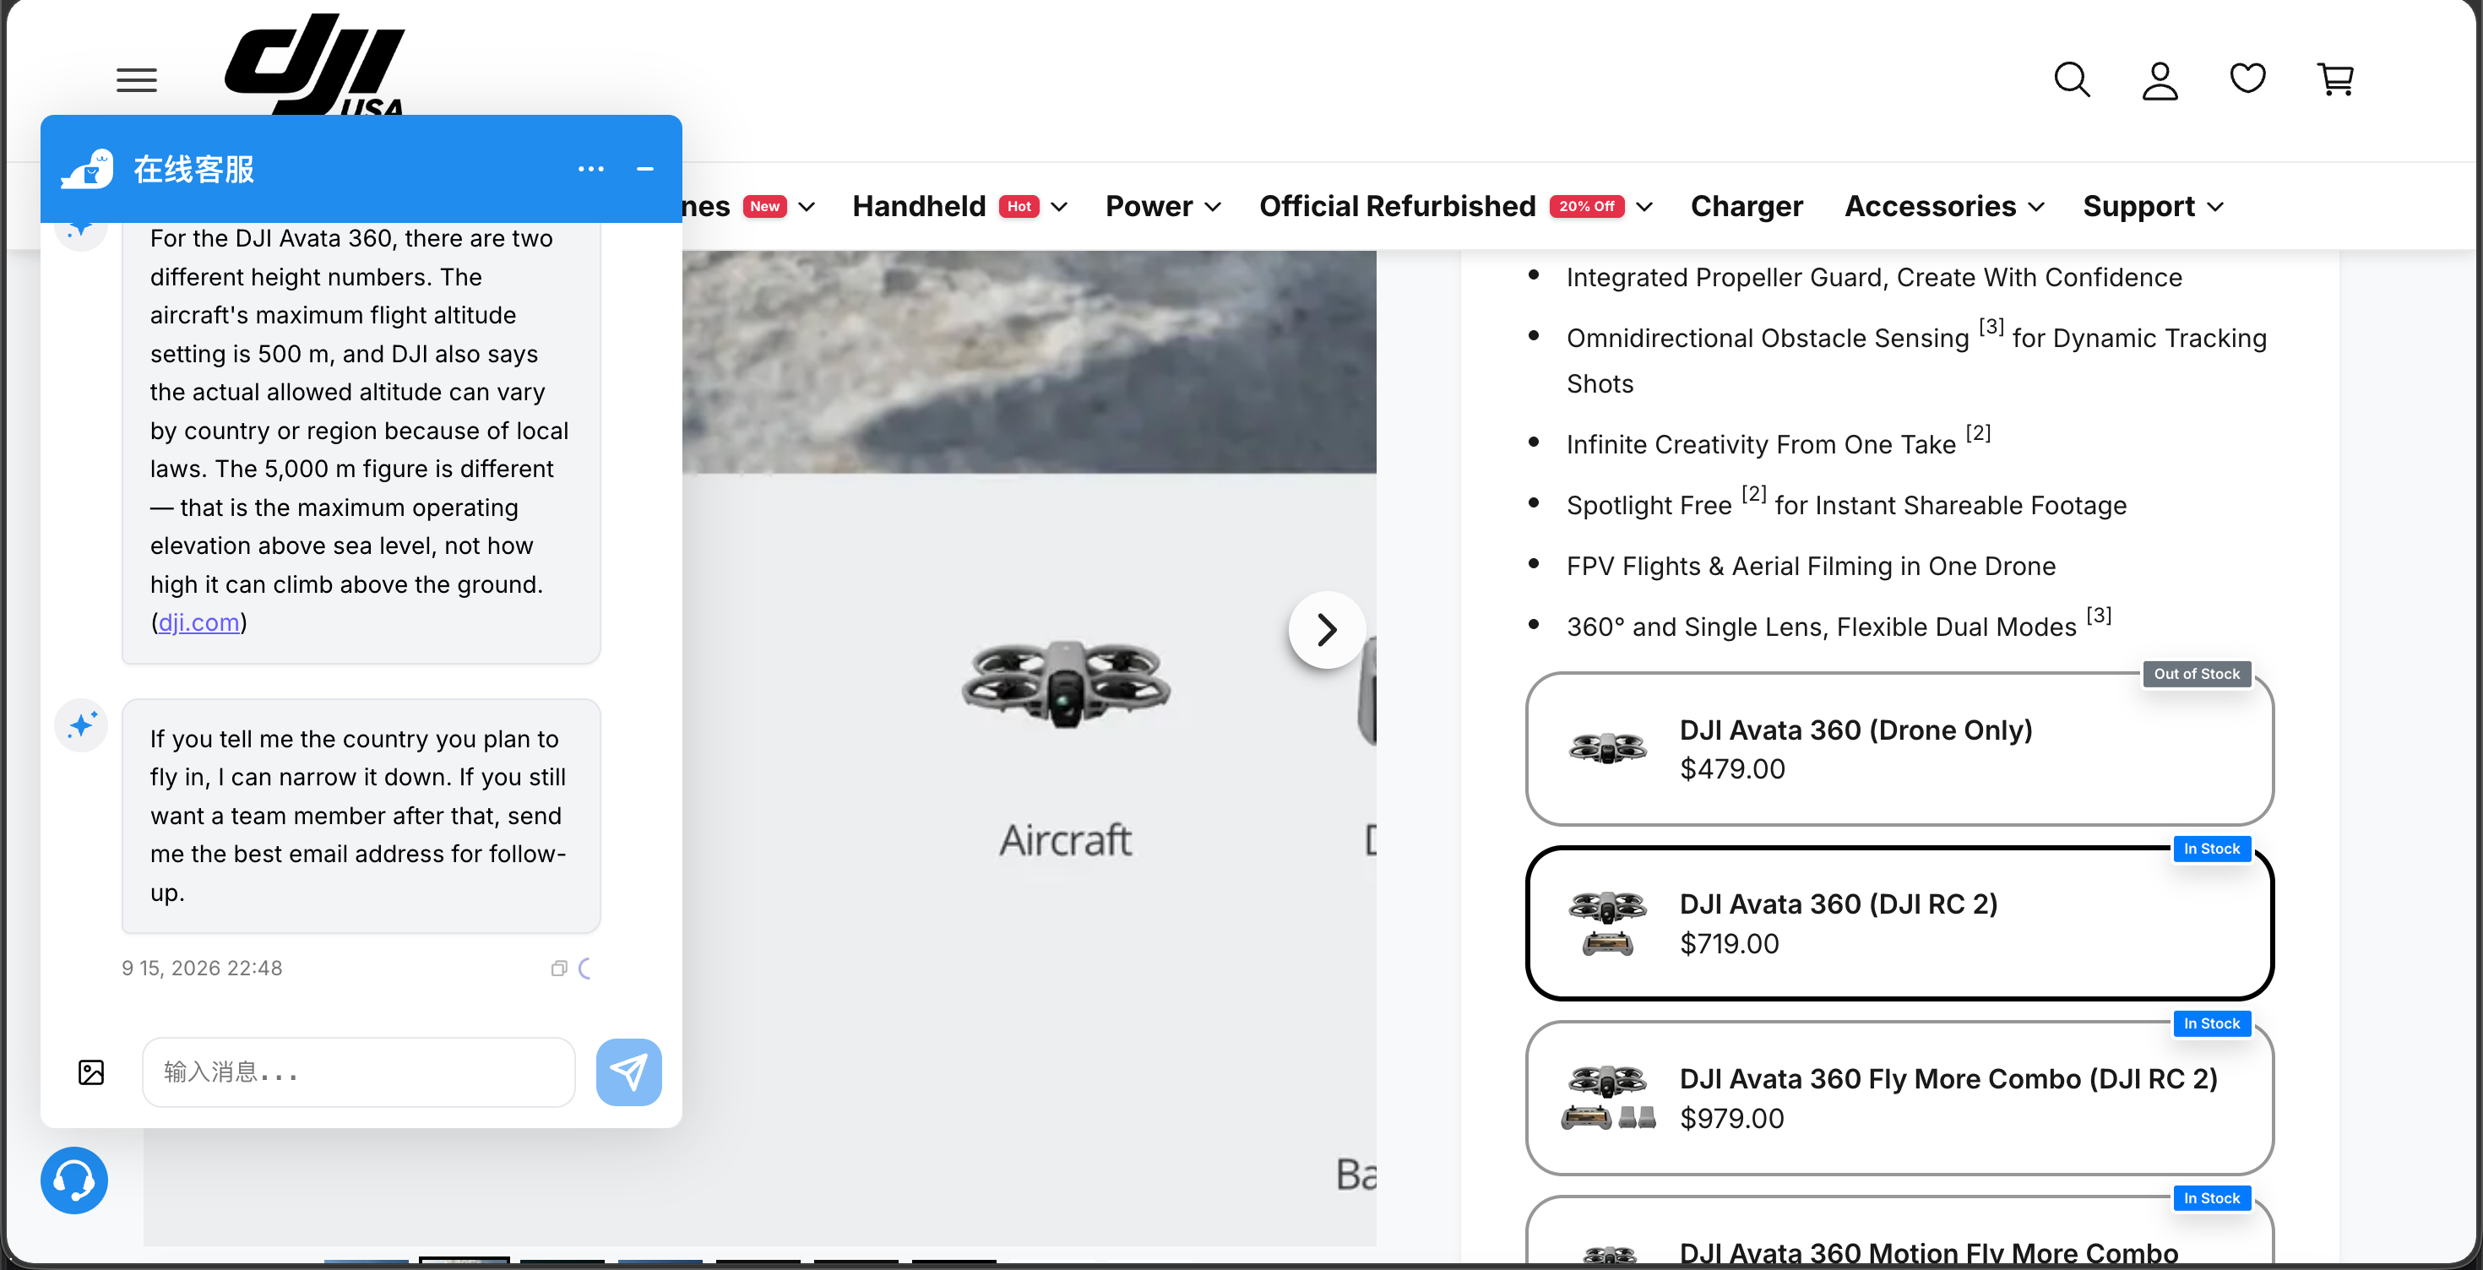Open chat options three-dot menu
The height and width of the screenshot is (1270, 2483).
click(591, 169)
